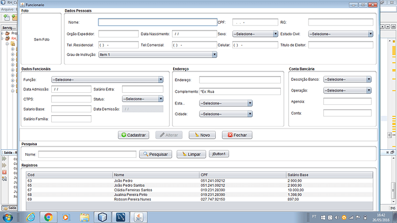Open the Grau de Instrução combo box
Screen dimensions: 397x223
158,55
